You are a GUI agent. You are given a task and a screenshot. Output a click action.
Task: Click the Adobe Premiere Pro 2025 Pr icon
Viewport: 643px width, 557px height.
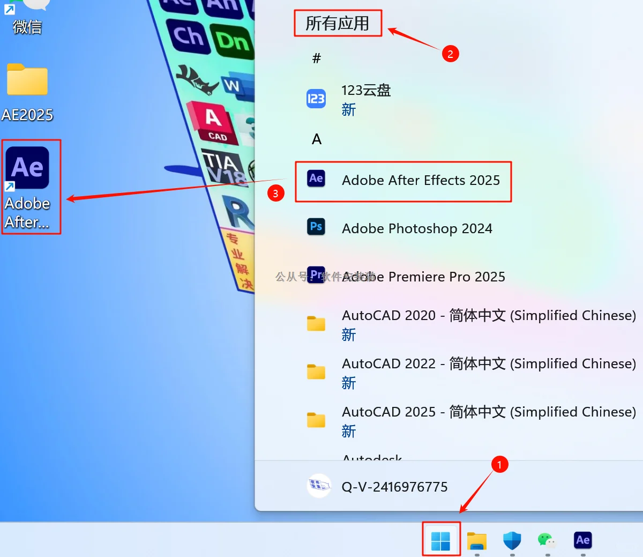coord(316,276)
